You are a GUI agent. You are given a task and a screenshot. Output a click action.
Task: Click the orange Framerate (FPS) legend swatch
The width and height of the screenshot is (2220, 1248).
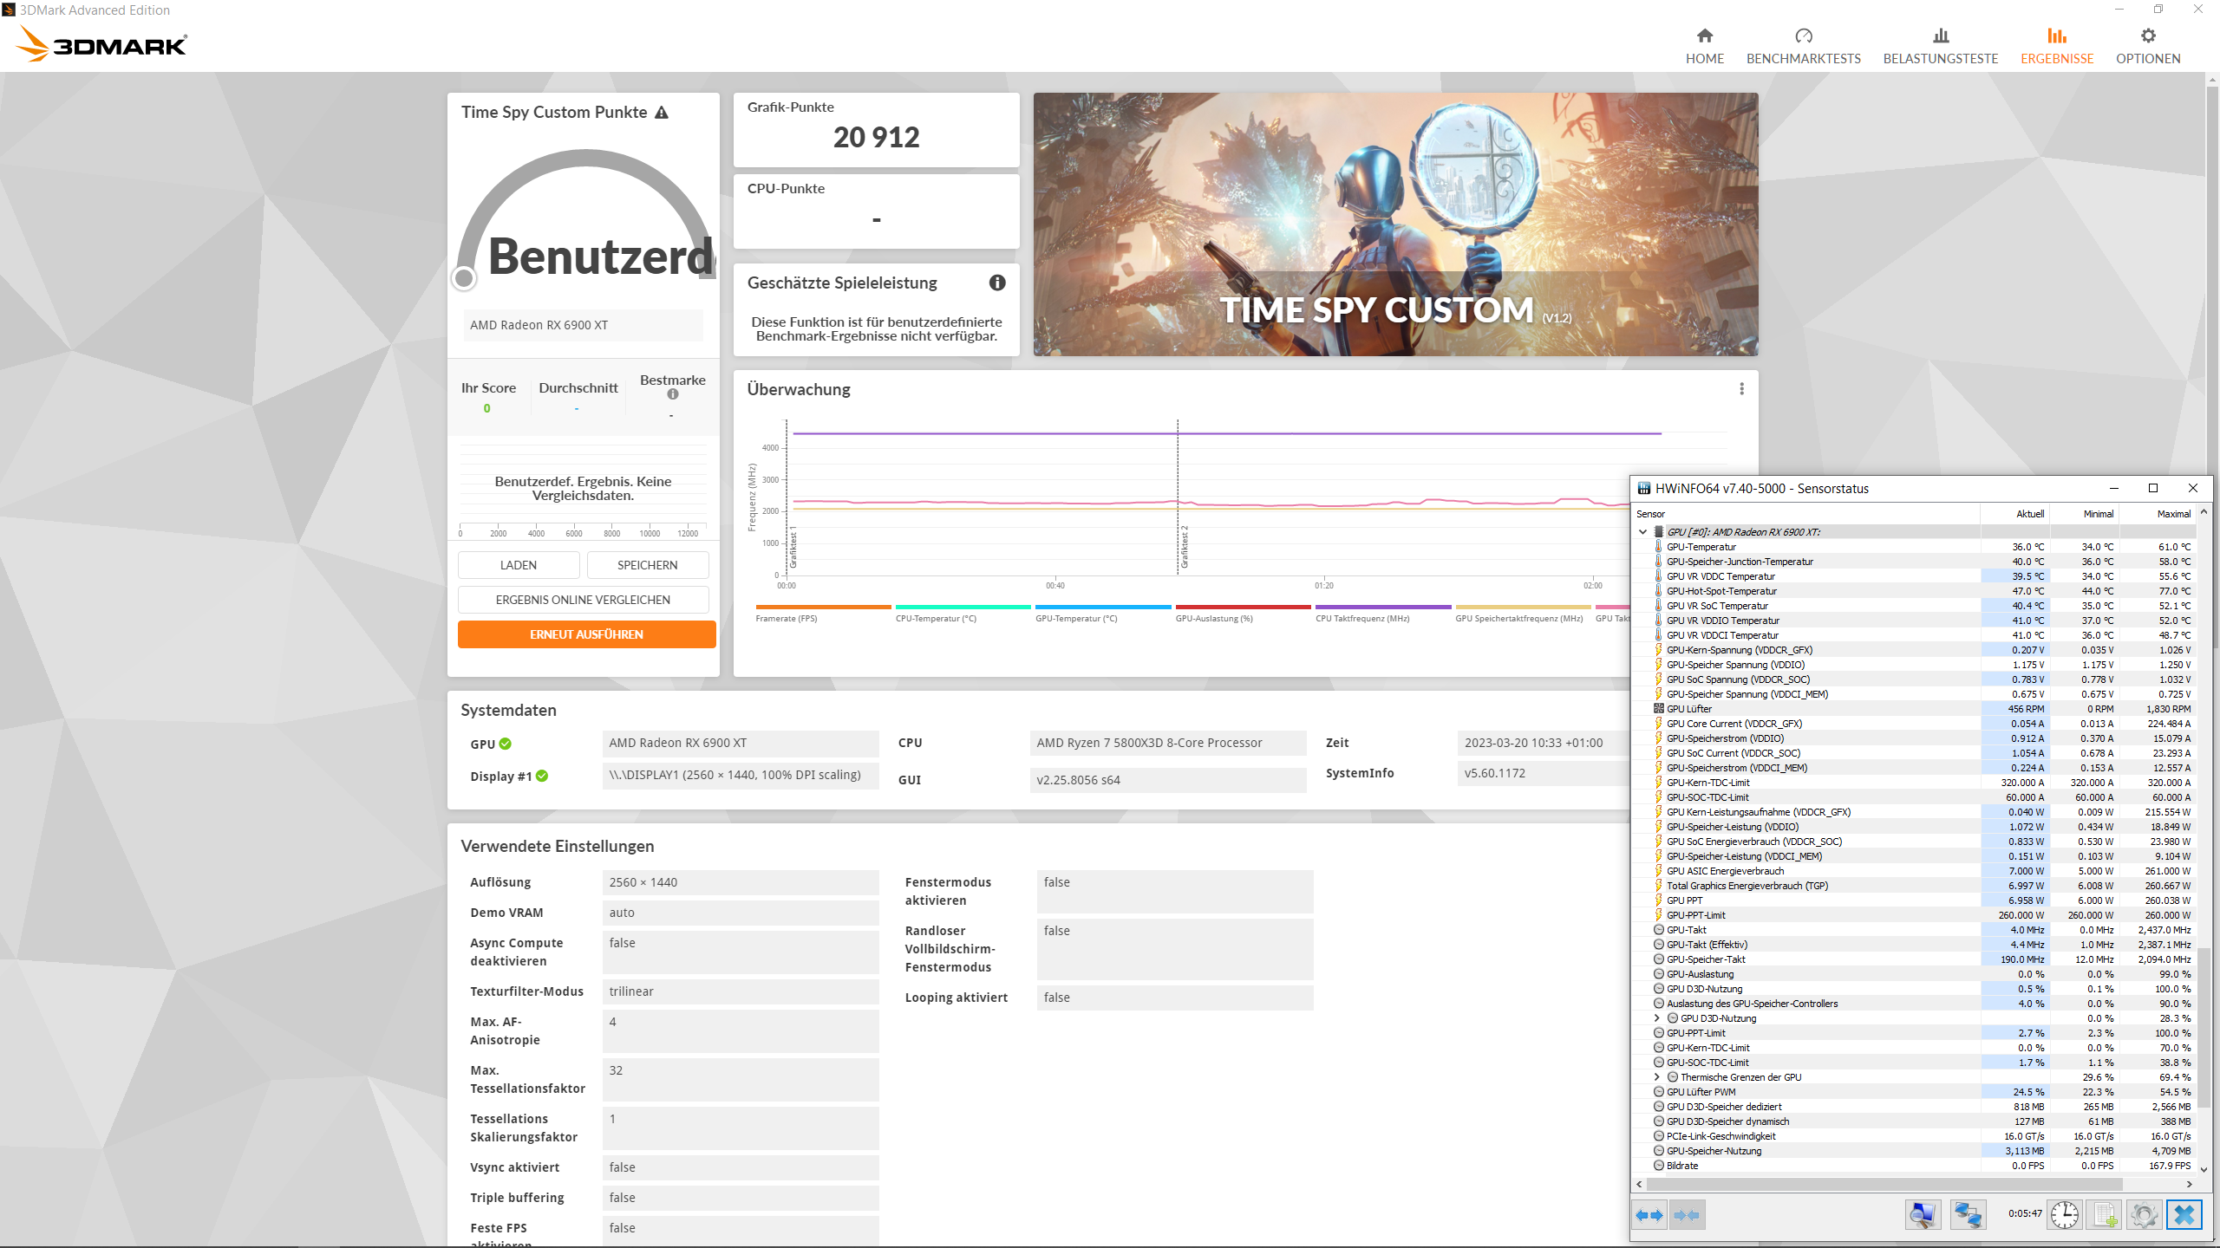[822, 607]
